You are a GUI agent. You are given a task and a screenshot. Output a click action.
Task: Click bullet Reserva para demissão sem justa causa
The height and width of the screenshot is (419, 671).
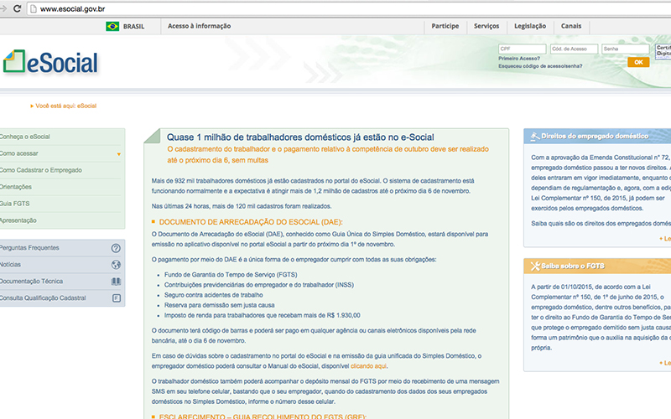point(220,305)
